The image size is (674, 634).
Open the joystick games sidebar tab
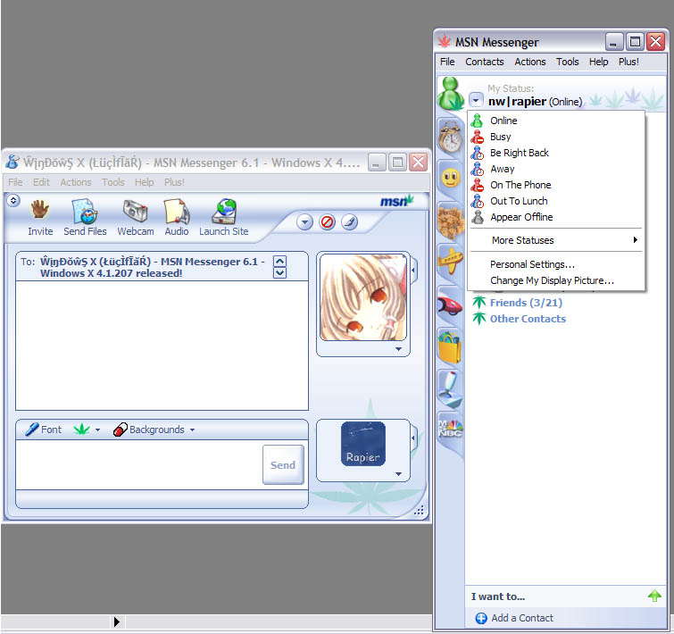coord(450,389)
